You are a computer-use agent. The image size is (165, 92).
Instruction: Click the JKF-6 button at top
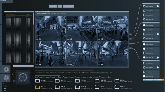tap(53, 6)
